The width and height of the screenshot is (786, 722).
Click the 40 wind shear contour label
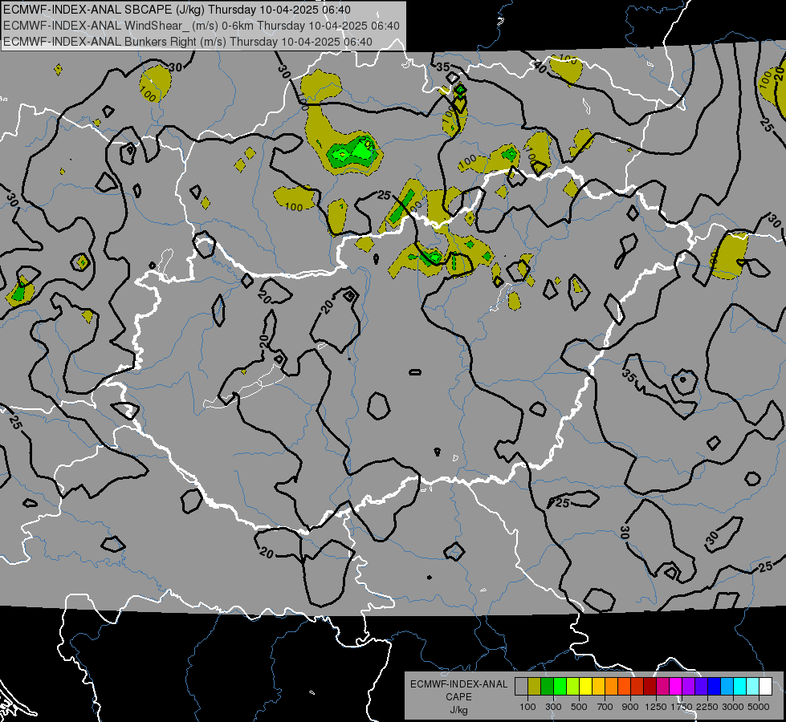point(540,67)
